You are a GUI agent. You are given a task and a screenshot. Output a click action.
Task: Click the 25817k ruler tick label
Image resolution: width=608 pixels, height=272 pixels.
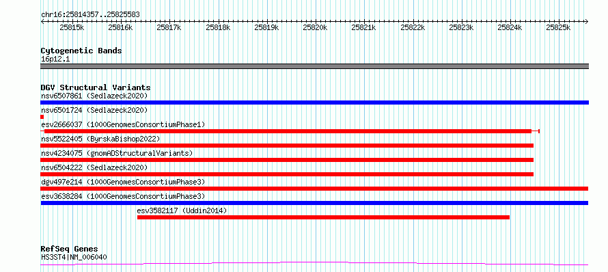pyautogui.click(x=169, y=27)
